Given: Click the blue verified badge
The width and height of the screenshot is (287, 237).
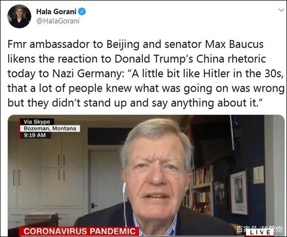Looking at the screenshot, I should pos(82,12).
